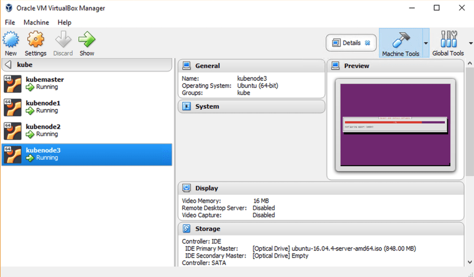
Task: Click the kubemaster OS icon
Action: pos(13,83)
